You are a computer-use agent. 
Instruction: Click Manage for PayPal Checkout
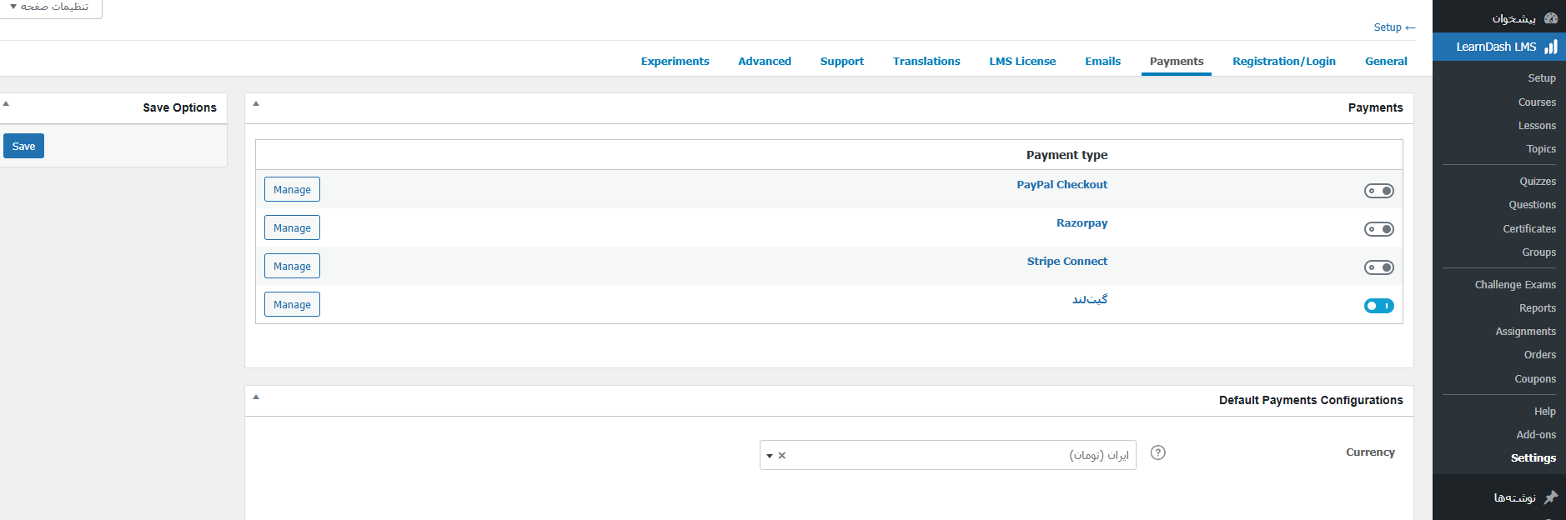point(292,190)
